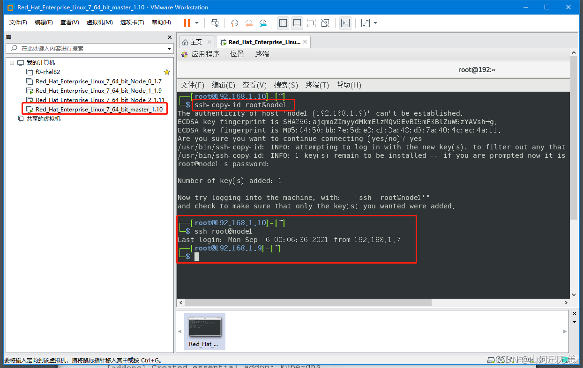Click the favorite star beside f0-rhel82
The image size is (583, 368).
pyautogui.click(x=167, y=72)
